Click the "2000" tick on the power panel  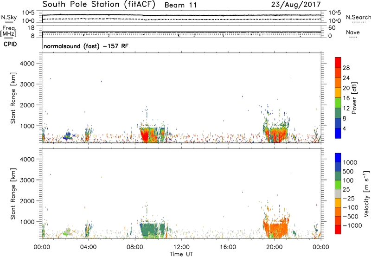click(x=27, y=105)
